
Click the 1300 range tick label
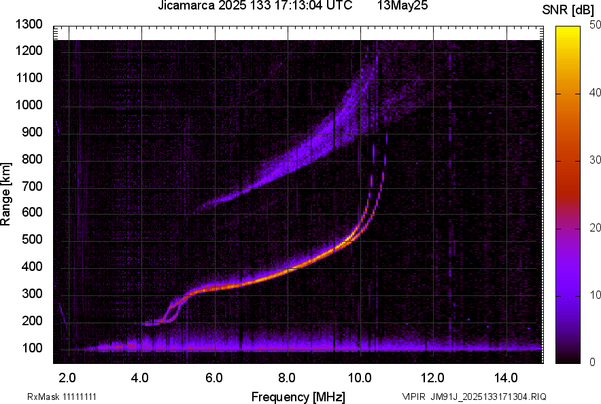pyautogui.click(x=29, y=24)
